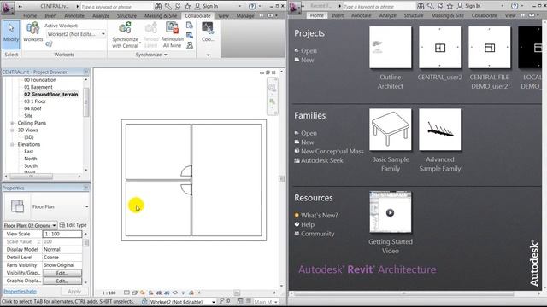
Task: Close the Properties palette
Action: coord(86,188)
